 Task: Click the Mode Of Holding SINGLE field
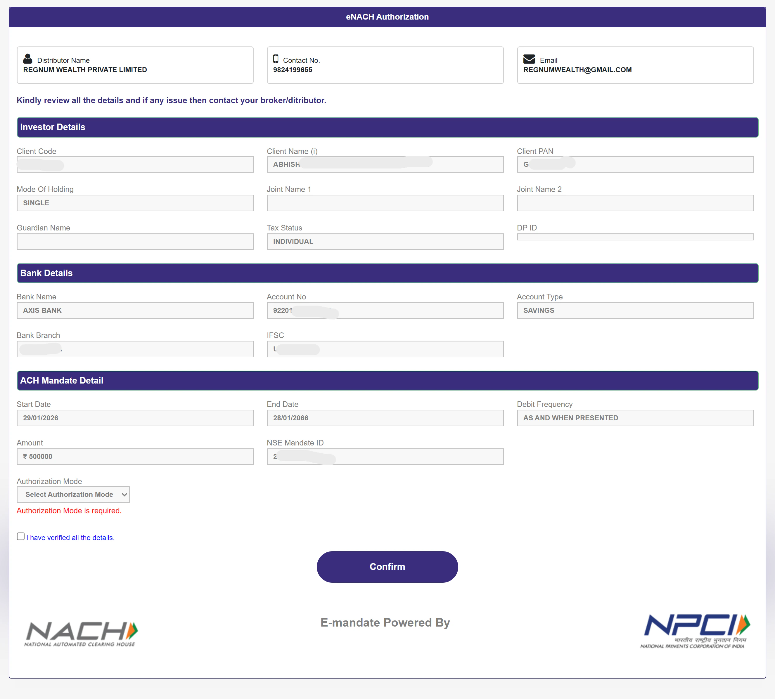coord(135,203)
